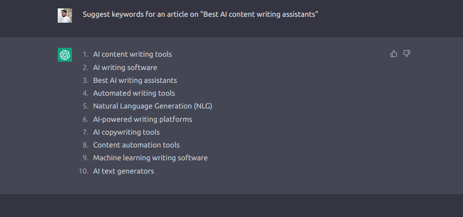Viewport: 463px width, 217px height.
Task: Click the list number "5." marker
Action: click(86, 106)
